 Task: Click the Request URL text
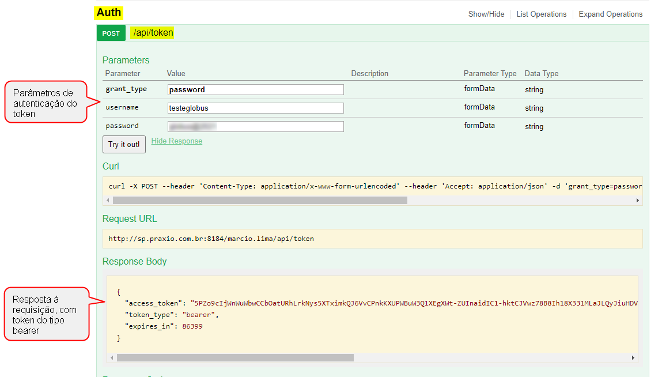211,239
